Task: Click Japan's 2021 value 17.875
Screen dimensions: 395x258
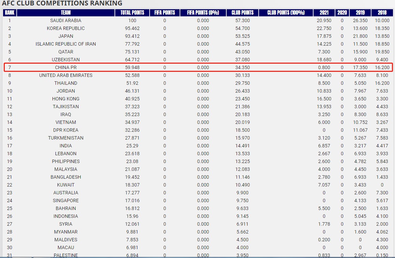Action: pos(324,36)
